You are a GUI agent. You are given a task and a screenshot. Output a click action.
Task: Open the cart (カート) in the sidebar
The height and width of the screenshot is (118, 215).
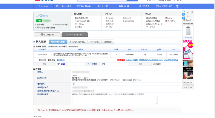click(x=188, y=16)
